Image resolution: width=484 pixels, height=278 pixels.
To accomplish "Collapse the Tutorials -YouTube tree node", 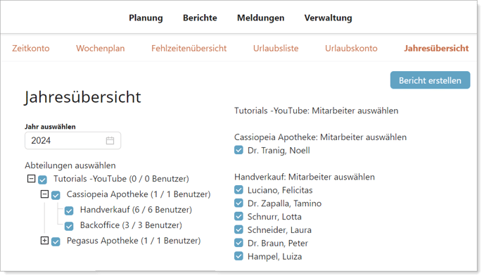I will point(31,179).
